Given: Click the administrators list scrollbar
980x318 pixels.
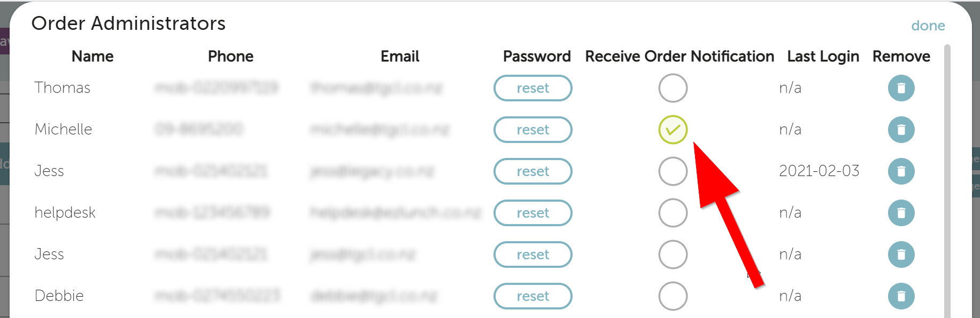Looking at the screenshot, I should click(x=947, y=181).
